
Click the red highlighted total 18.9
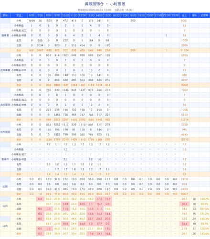pos(184,224)
